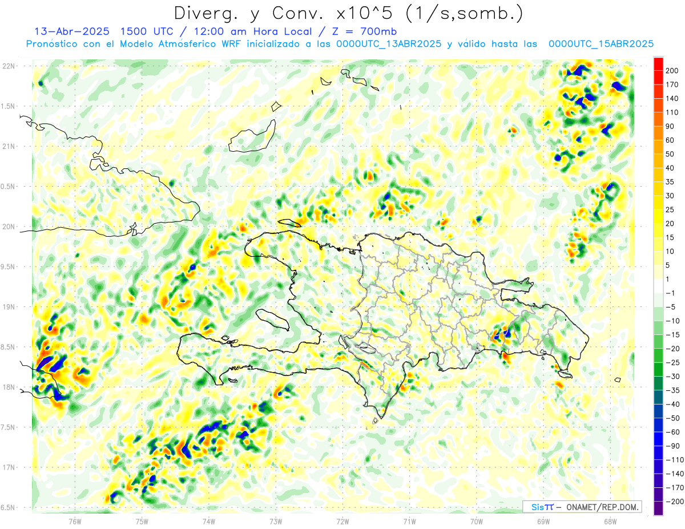Click the '19N' latitude label
This screenshot has width=685, height=529.
(x=8, y=307)
